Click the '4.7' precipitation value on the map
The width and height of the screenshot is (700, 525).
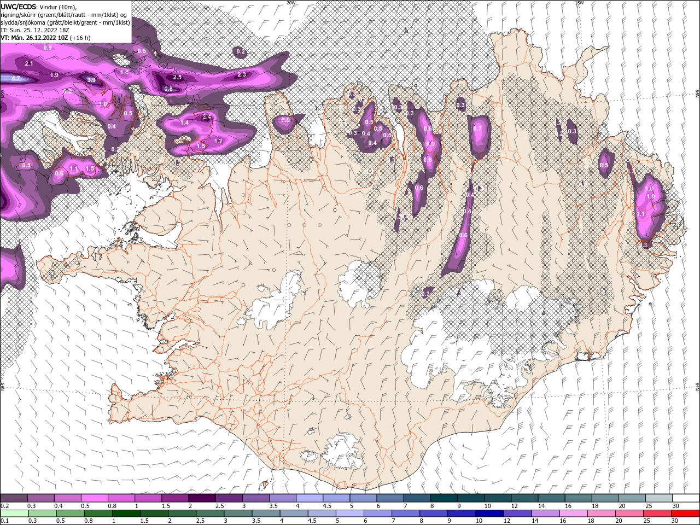(15, 79)
